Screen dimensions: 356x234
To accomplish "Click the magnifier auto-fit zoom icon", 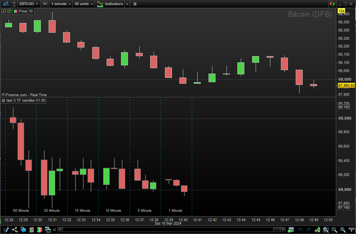I will click(326, 230).
